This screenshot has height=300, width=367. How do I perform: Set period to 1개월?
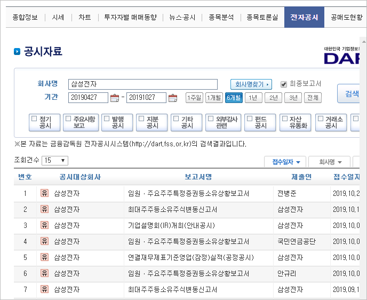[x=214, y=98]
